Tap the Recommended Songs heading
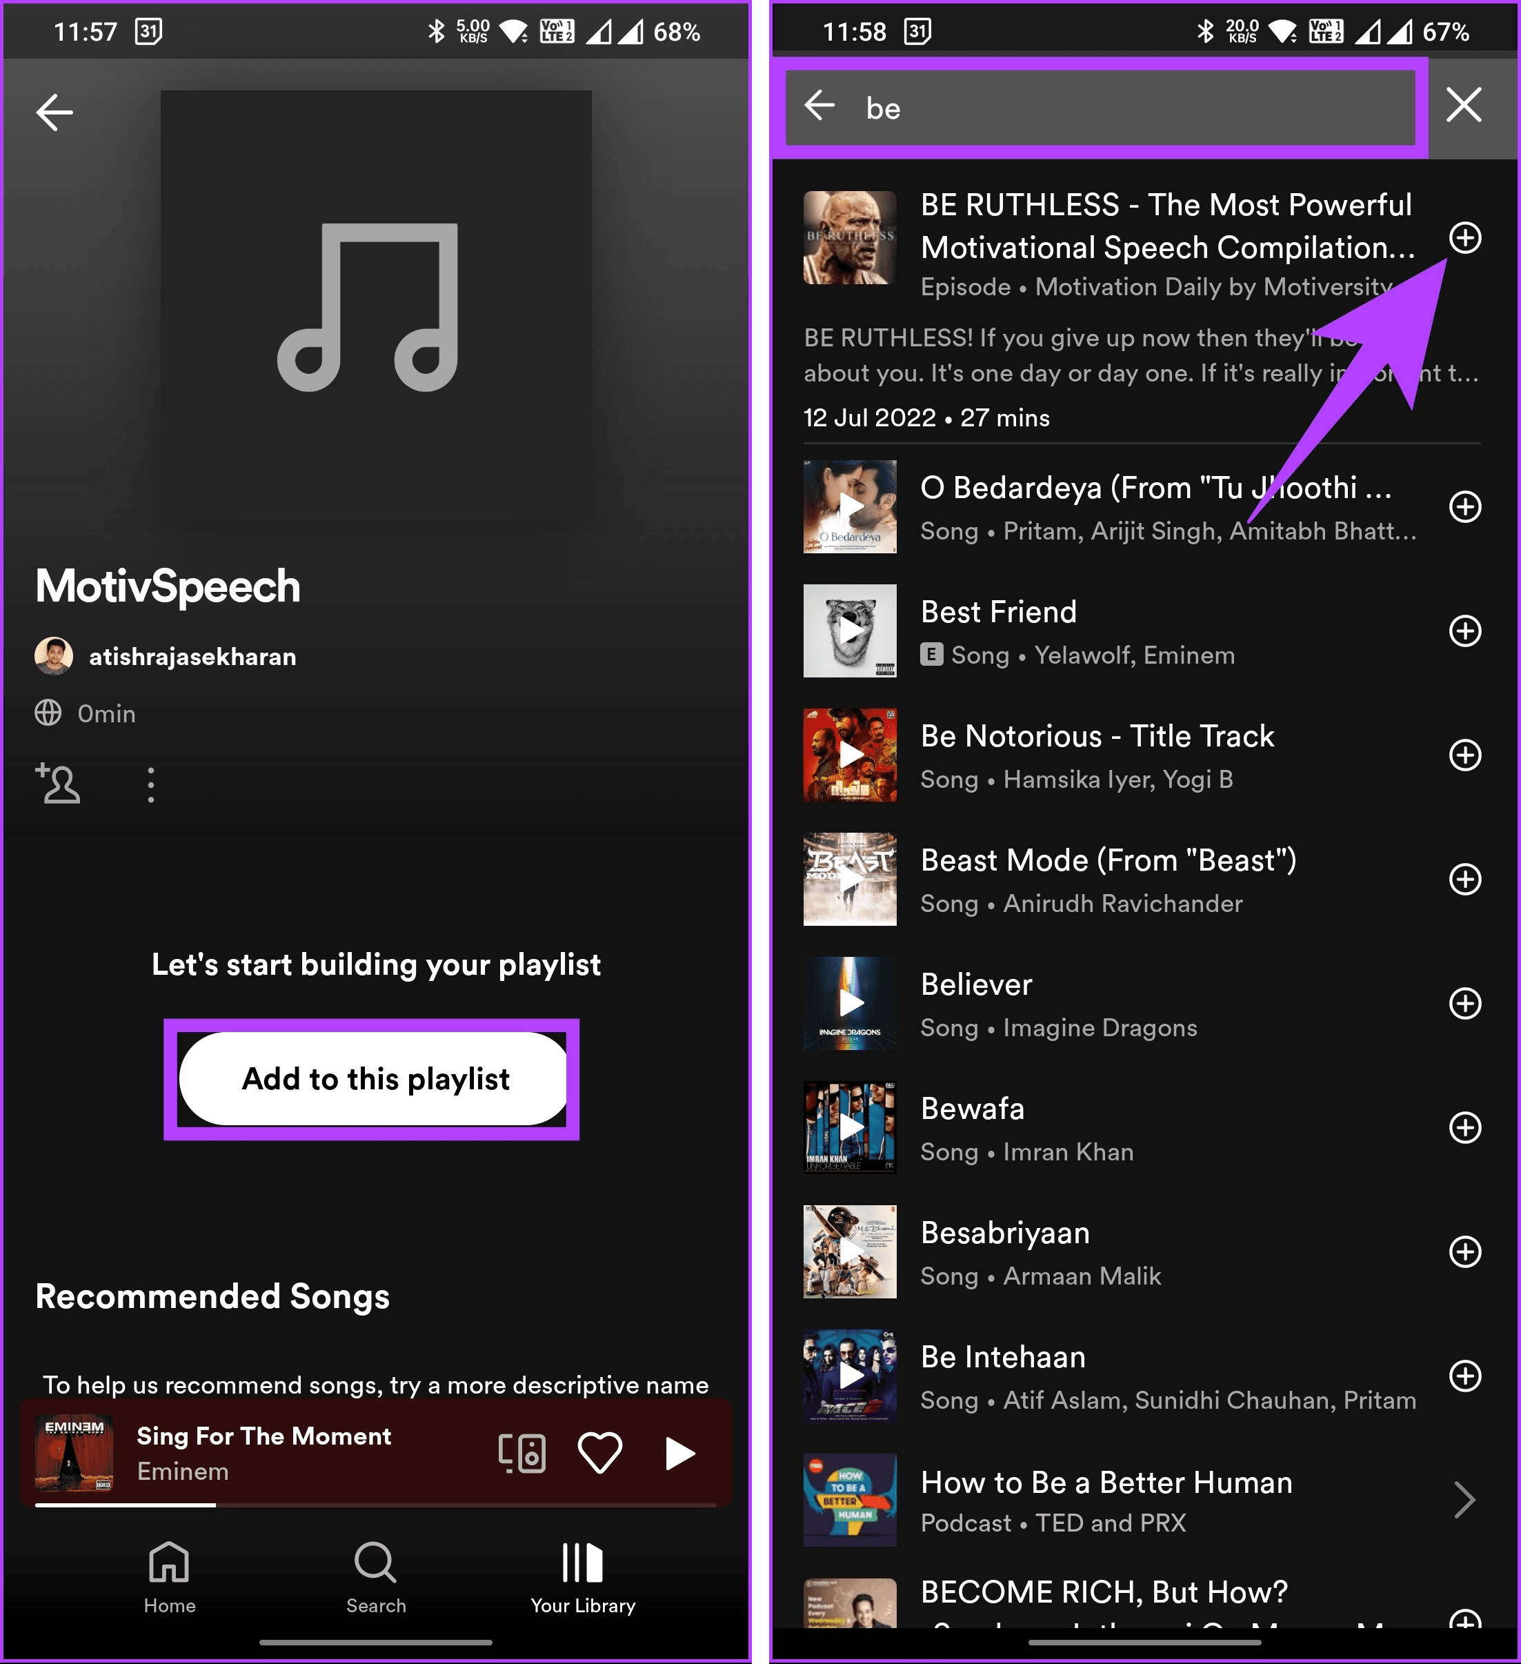Viewport: 1521px width, 1664px height. tap(212, 1297)
